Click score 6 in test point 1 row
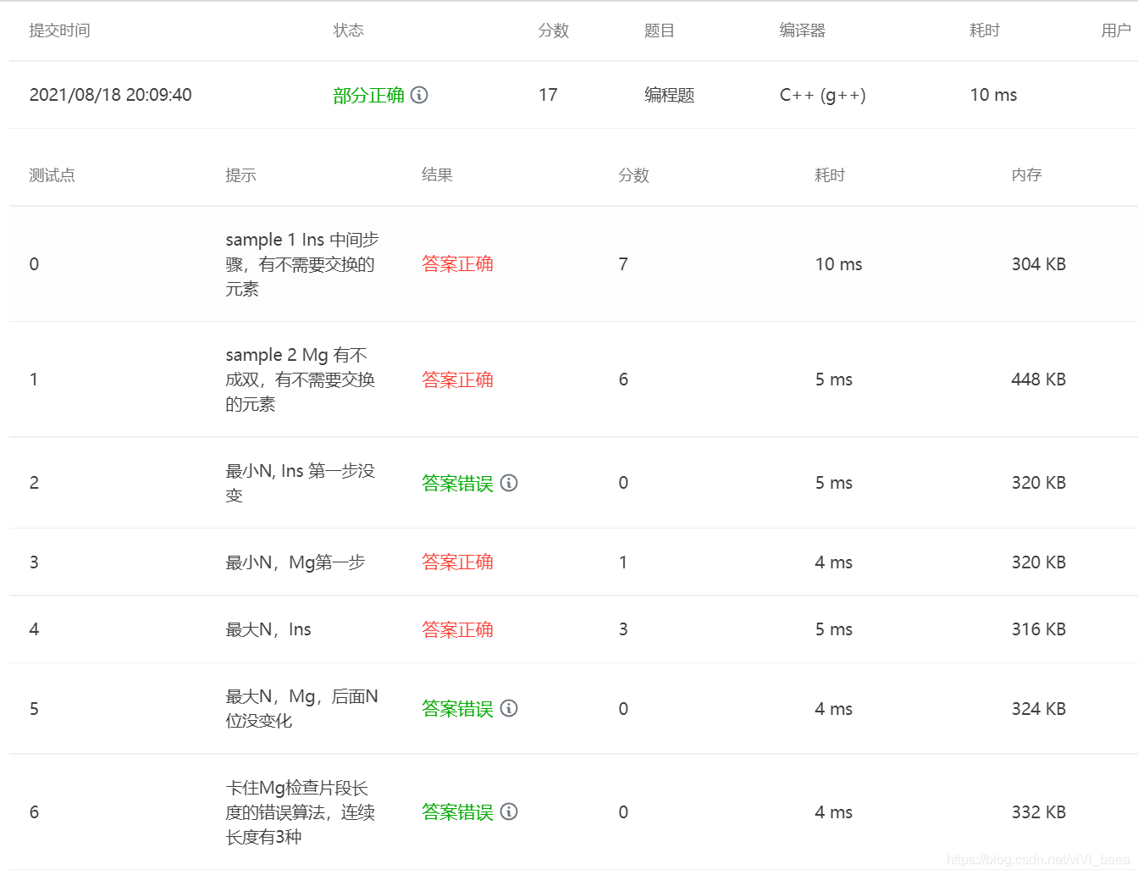This screenshot has width=1138, height=875. (623, 379)
